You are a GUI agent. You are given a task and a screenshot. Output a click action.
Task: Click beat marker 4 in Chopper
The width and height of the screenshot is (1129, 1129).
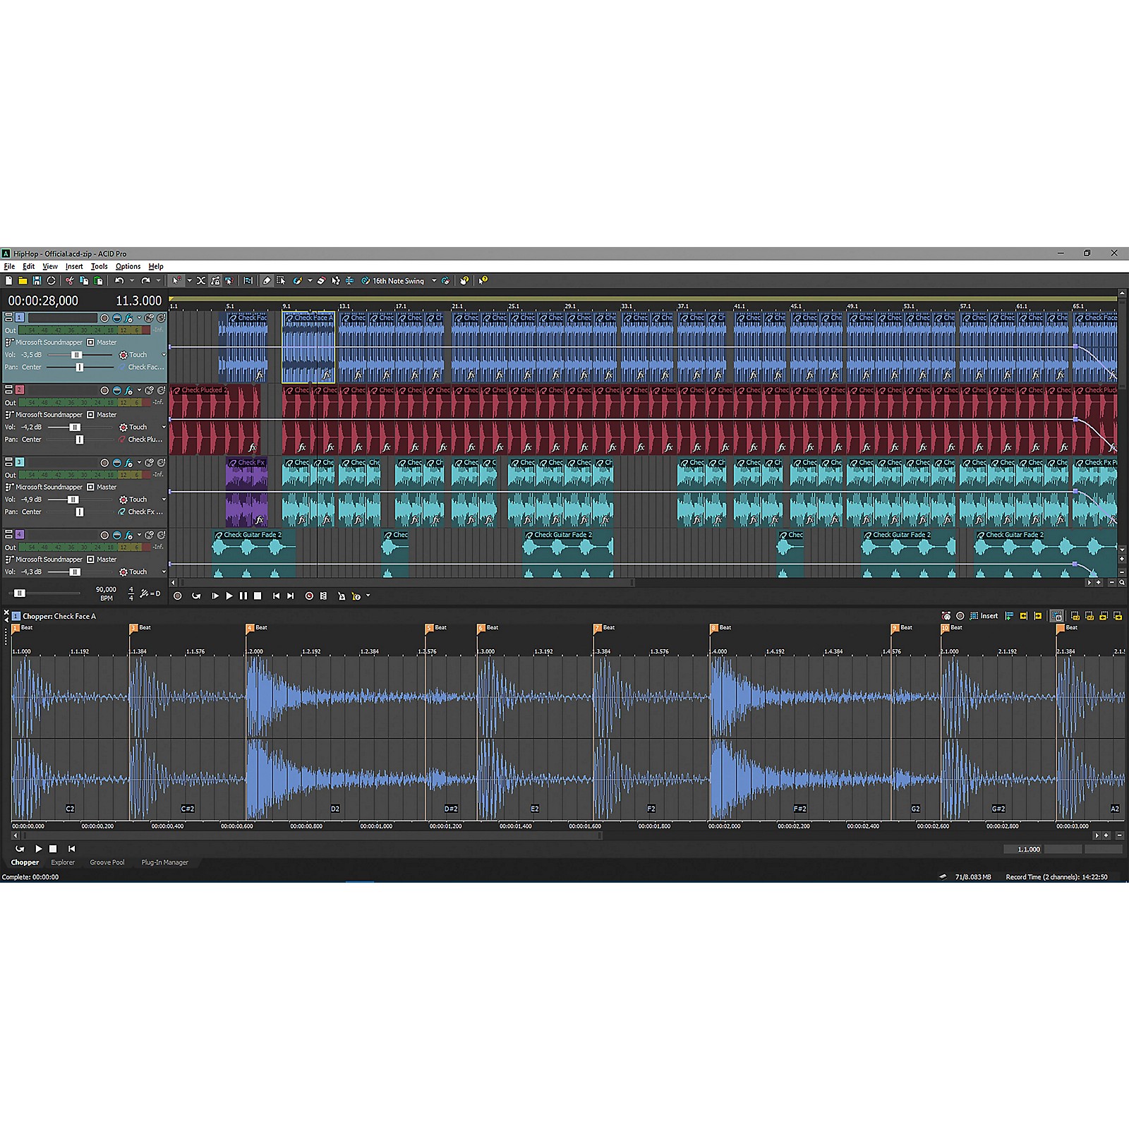pos(250,628)
